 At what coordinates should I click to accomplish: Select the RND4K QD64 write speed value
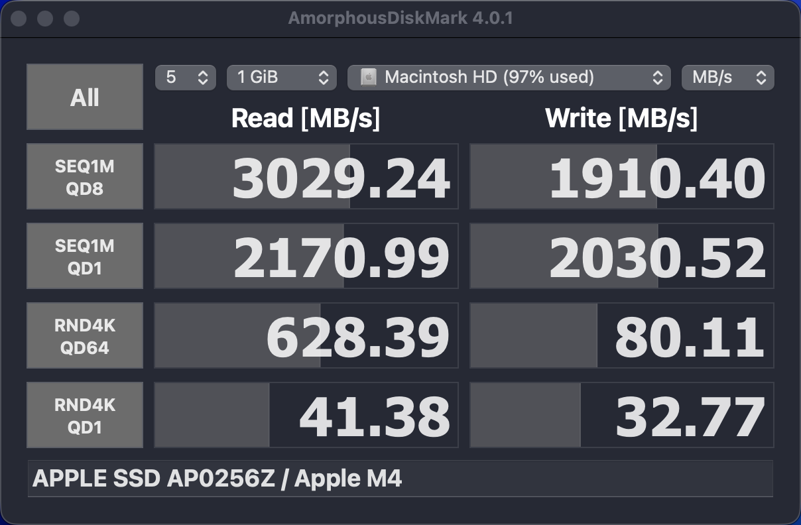click(x=622, y=335)
